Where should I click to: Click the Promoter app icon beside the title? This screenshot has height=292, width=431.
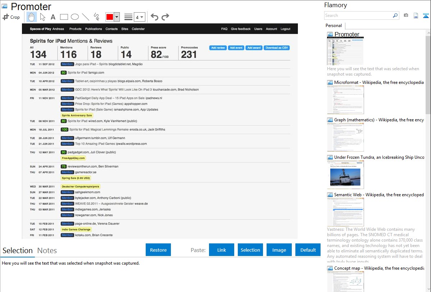click(4, 6)
